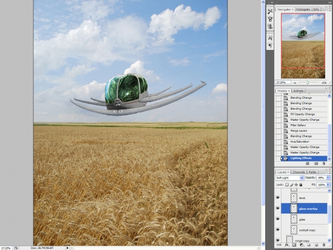Toggle lock transparent pixels

287,185
